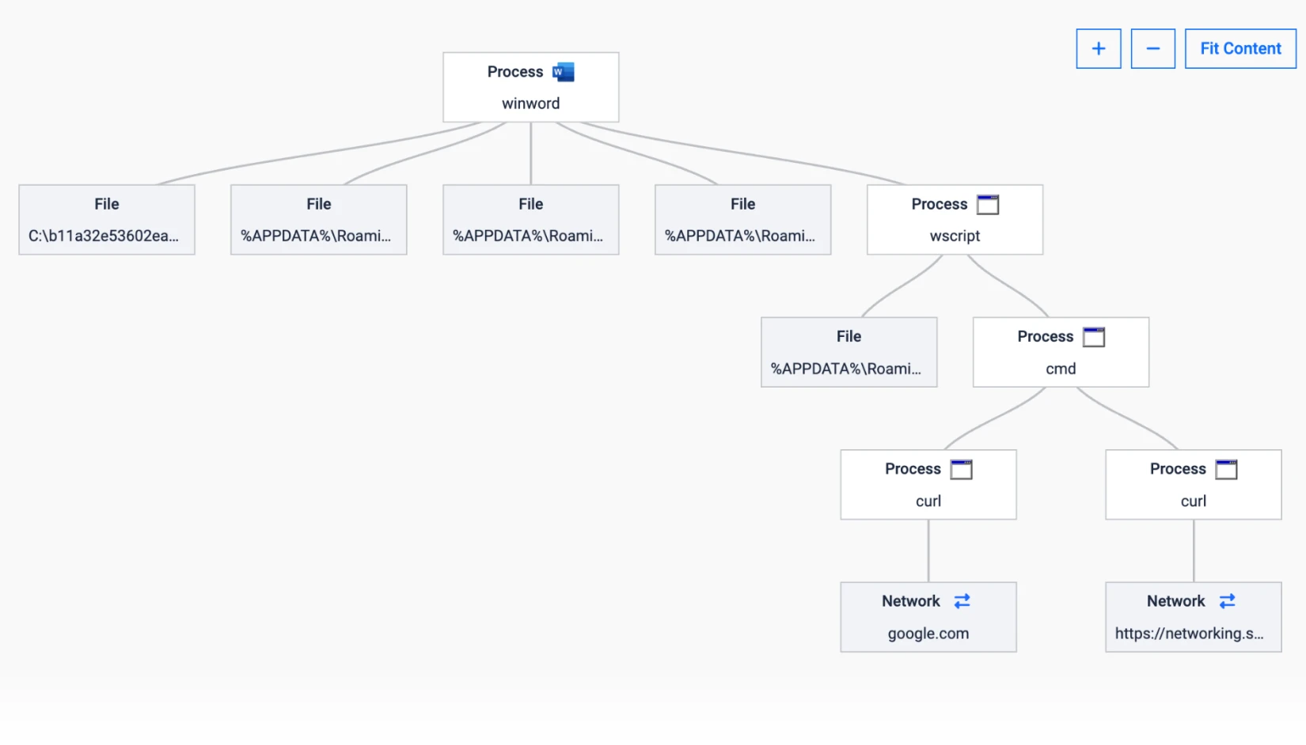
Task: Click transfer arrows icon on https://networking node
Action: point(1227,602)
